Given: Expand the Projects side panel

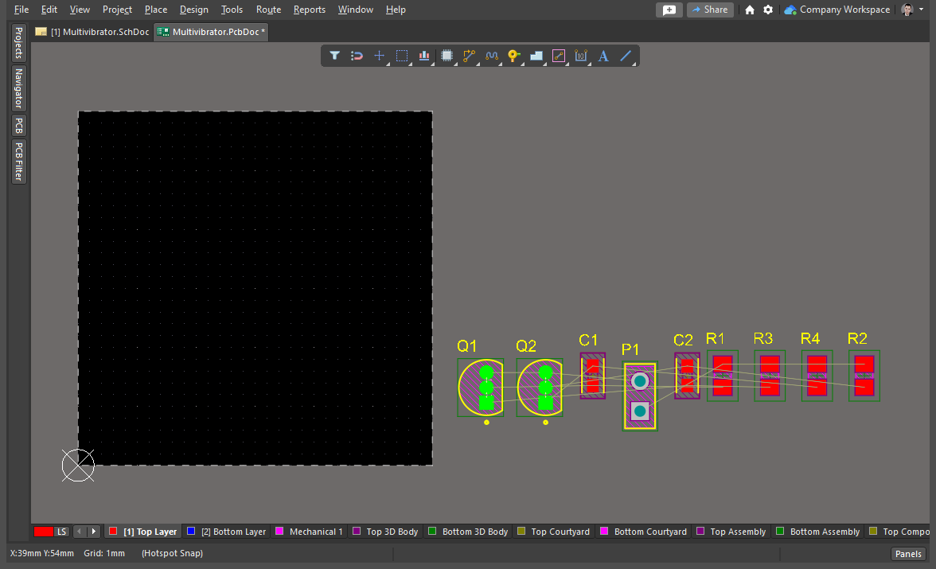Looking at the screenshot, I should point(18,43).
